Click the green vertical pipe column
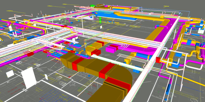205x102 pixels. (100, 20)
